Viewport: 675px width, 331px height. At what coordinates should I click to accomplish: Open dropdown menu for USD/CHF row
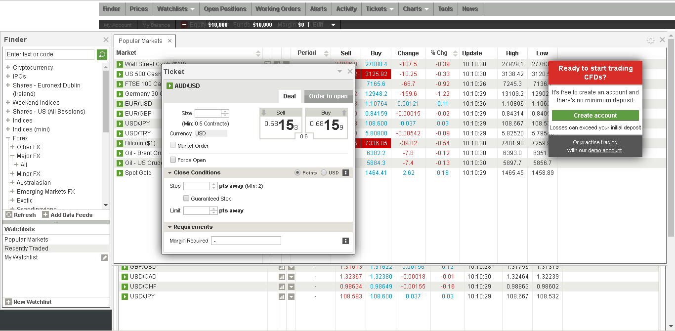[291, 287]
